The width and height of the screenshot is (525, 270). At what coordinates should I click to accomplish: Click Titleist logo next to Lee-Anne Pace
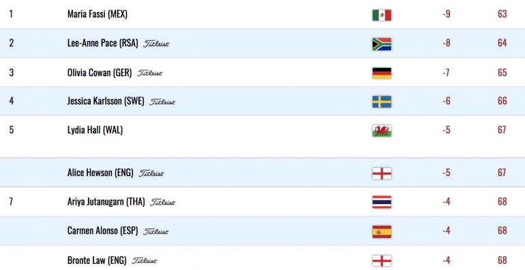(156, 44)
